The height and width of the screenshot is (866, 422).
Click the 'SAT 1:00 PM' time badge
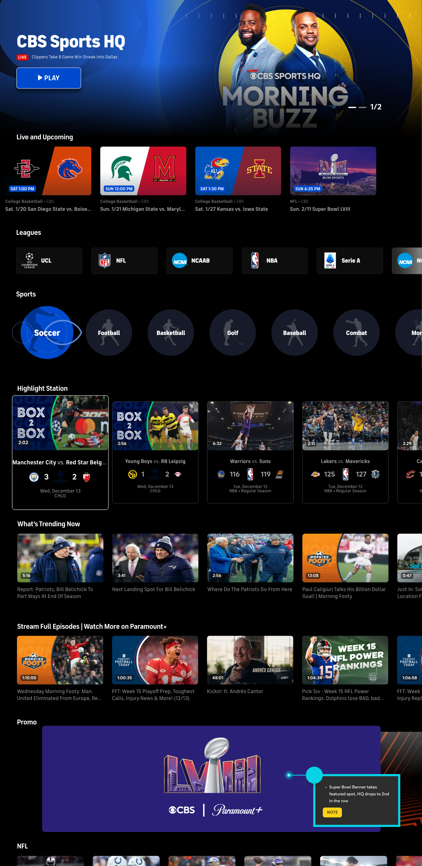coord(22,189)
